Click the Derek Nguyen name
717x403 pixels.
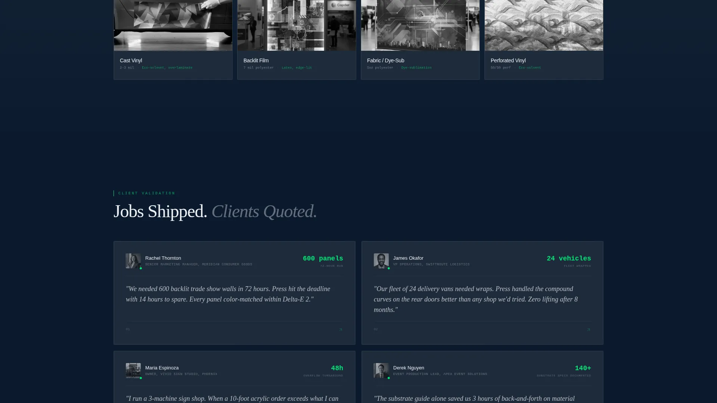[x=409, y=368]
